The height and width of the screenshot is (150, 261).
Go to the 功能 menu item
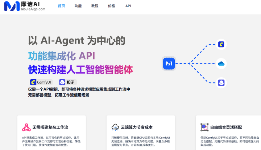coord(78,6)
